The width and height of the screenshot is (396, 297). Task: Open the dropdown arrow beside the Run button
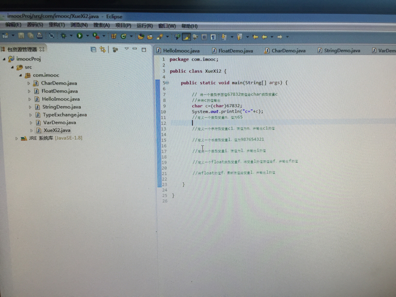(87, 36)
